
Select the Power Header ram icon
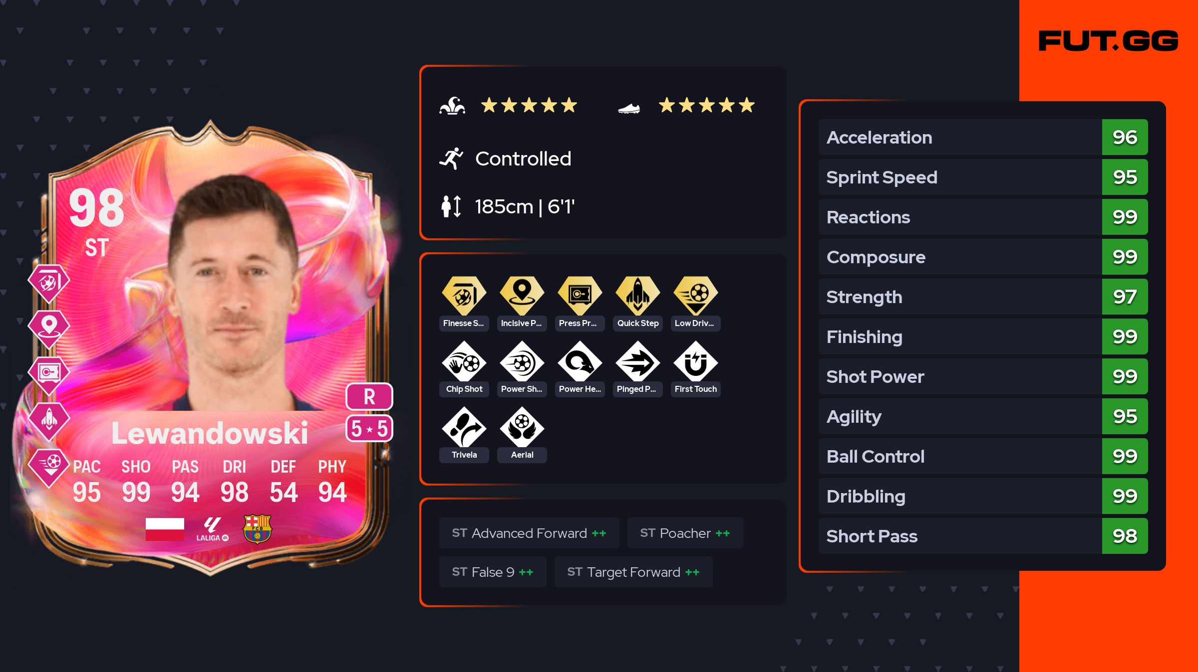(x=580, y=361)
